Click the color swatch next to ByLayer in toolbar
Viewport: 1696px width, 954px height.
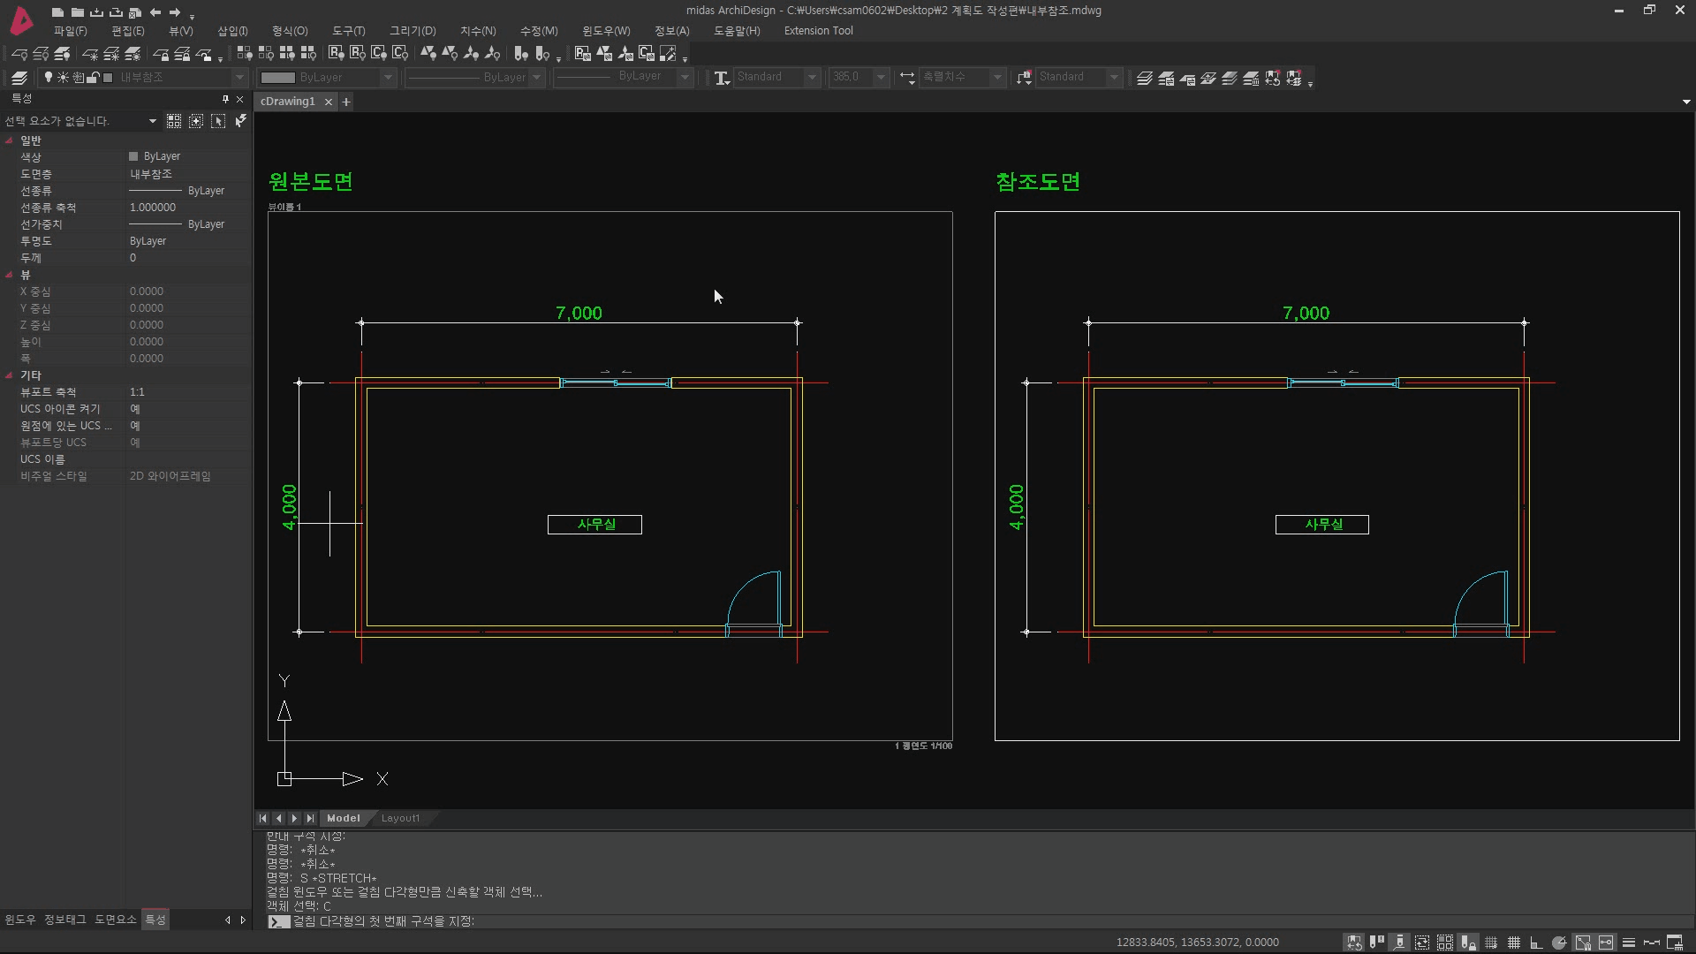277,78
